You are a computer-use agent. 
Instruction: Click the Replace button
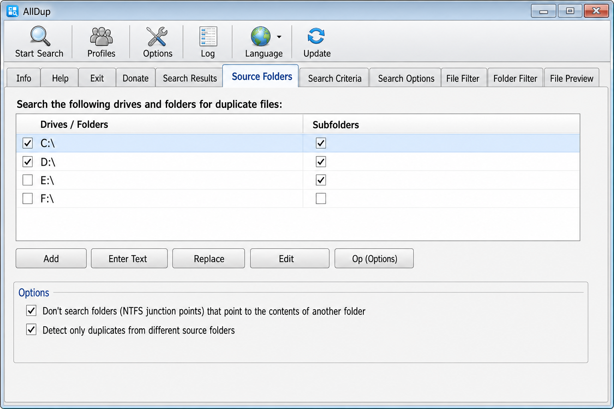(209, 258)
